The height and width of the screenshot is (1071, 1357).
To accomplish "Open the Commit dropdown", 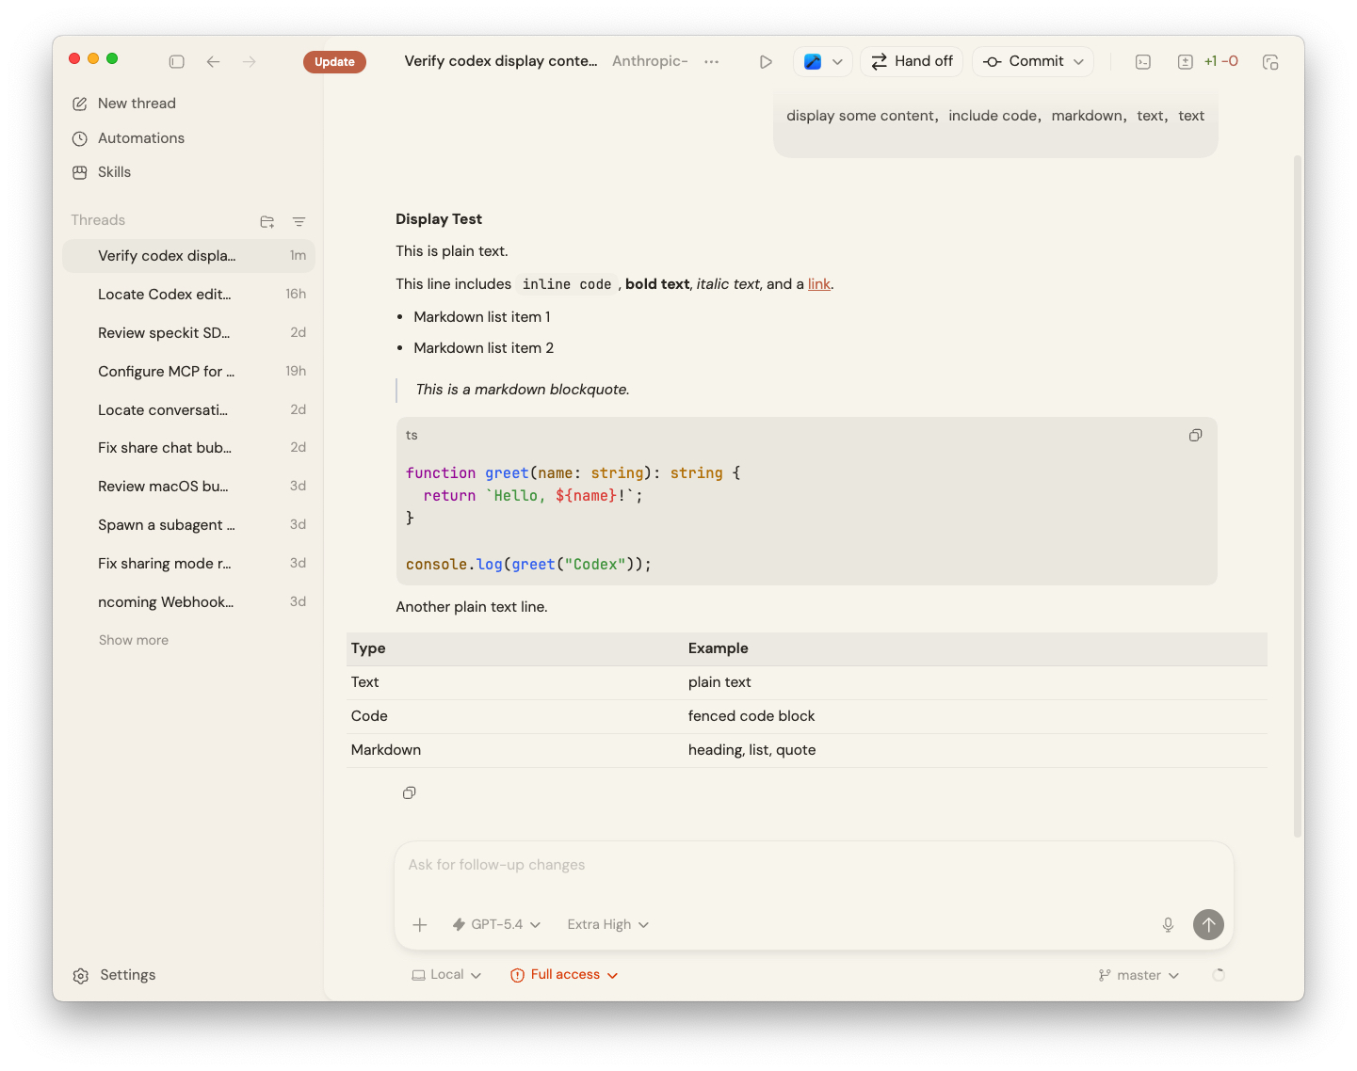I will [1033, 61].
